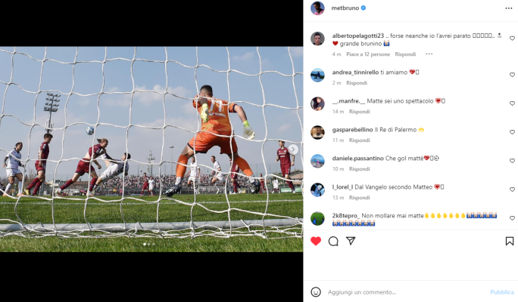Open the comment bubble icon

point(333,241)
